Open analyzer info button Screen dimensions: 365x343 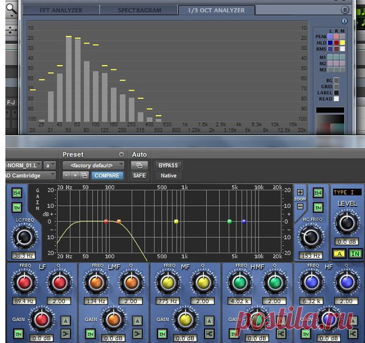tap(345, 21)
